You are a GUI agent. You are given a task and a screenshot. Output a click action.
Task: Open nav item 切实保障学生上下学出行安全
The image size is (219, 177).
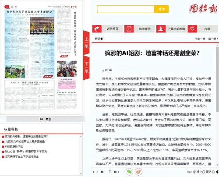tap(21, 156)
